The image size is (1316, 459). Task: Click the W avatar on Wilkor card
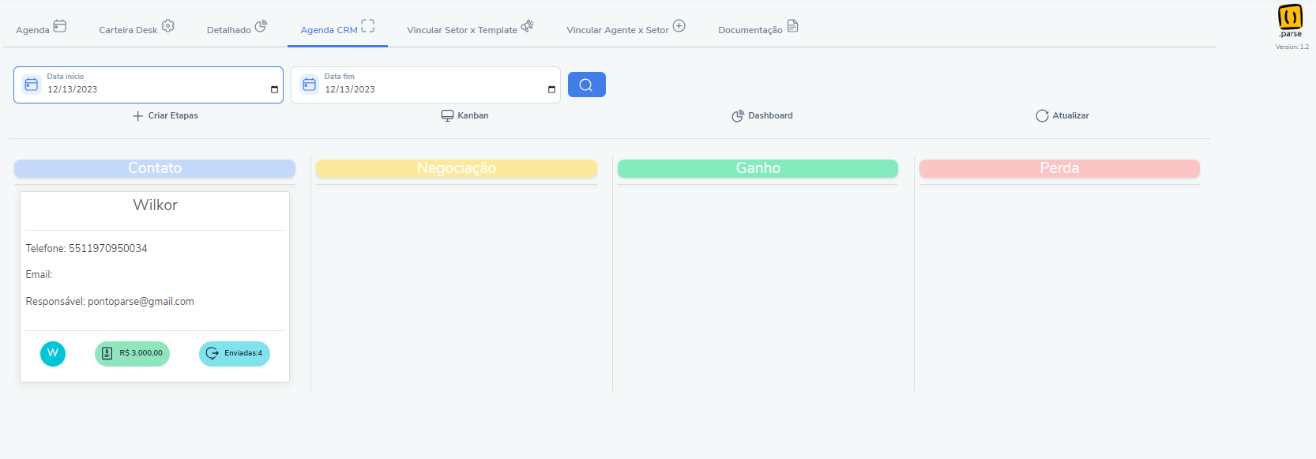[x=53, y=353]
